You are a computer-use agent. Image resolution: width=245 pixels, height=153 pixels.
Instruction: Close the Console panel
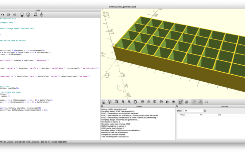[102, 106]
